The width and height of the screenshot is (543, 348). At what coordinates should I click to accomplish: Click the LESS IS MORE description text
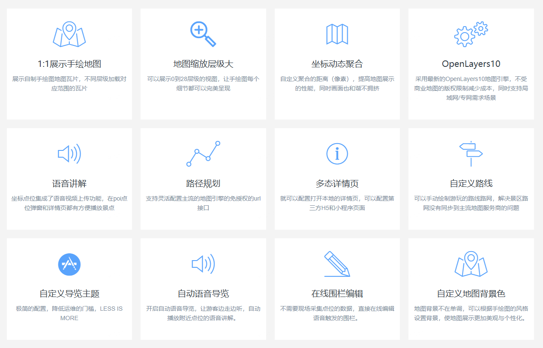click(x=69, y=313)
